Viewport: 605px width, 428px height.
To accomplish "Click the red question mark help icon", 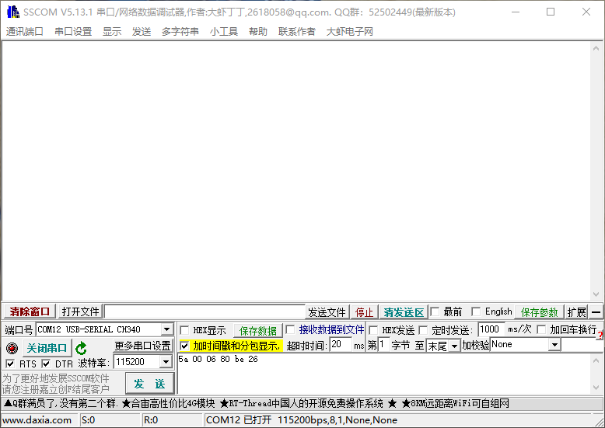I will click(600, 335).
